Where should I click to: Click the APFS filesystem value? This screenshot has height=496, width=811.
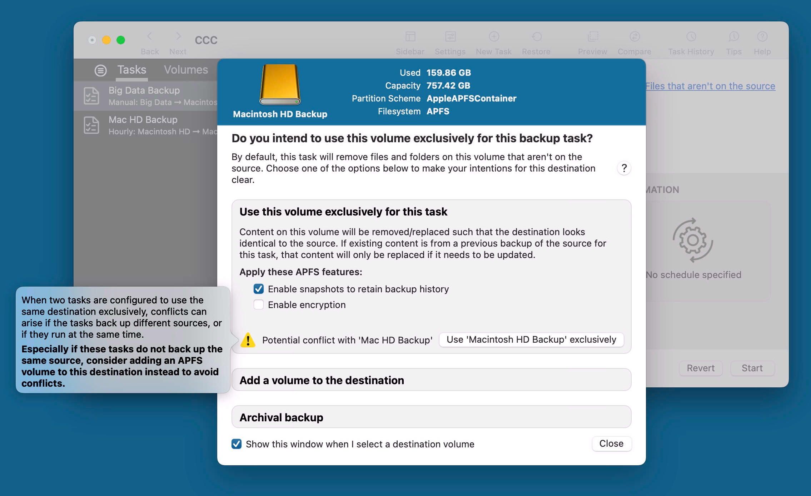pos(438,111)
